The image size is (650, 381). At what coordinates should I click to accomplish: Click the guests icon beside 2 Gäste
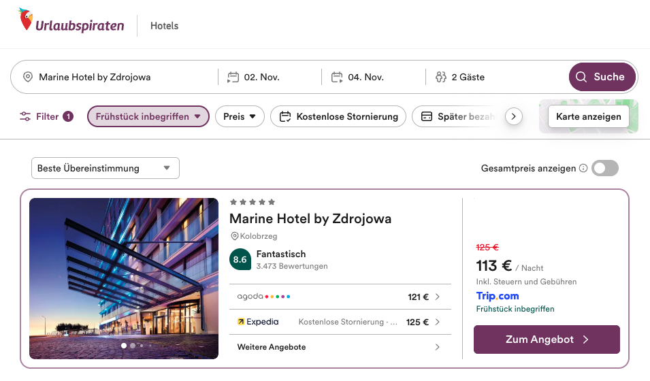440,77
